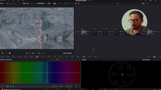Image resolution: width=161 pixels, height=90 pixels.
Task: Open the Color Warper palette
Action: pos(49,57)
